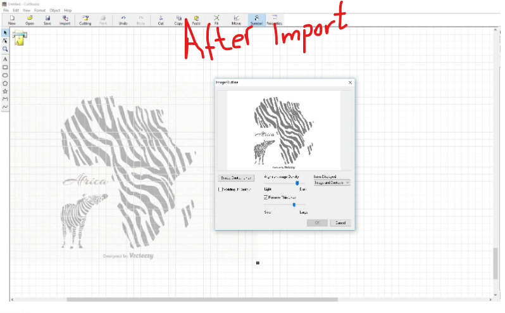Start cutting with the Cutting icon
505x313 pixels.
[x=85, y=20]
